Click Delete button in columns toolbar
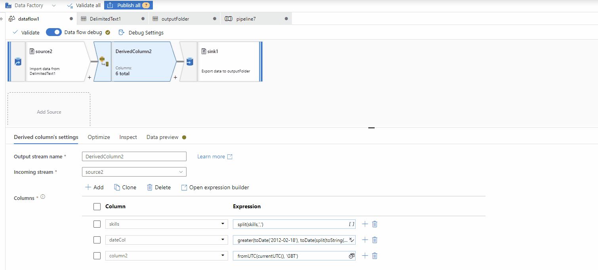This screenshot has height=270, width=598. (159, 187)
